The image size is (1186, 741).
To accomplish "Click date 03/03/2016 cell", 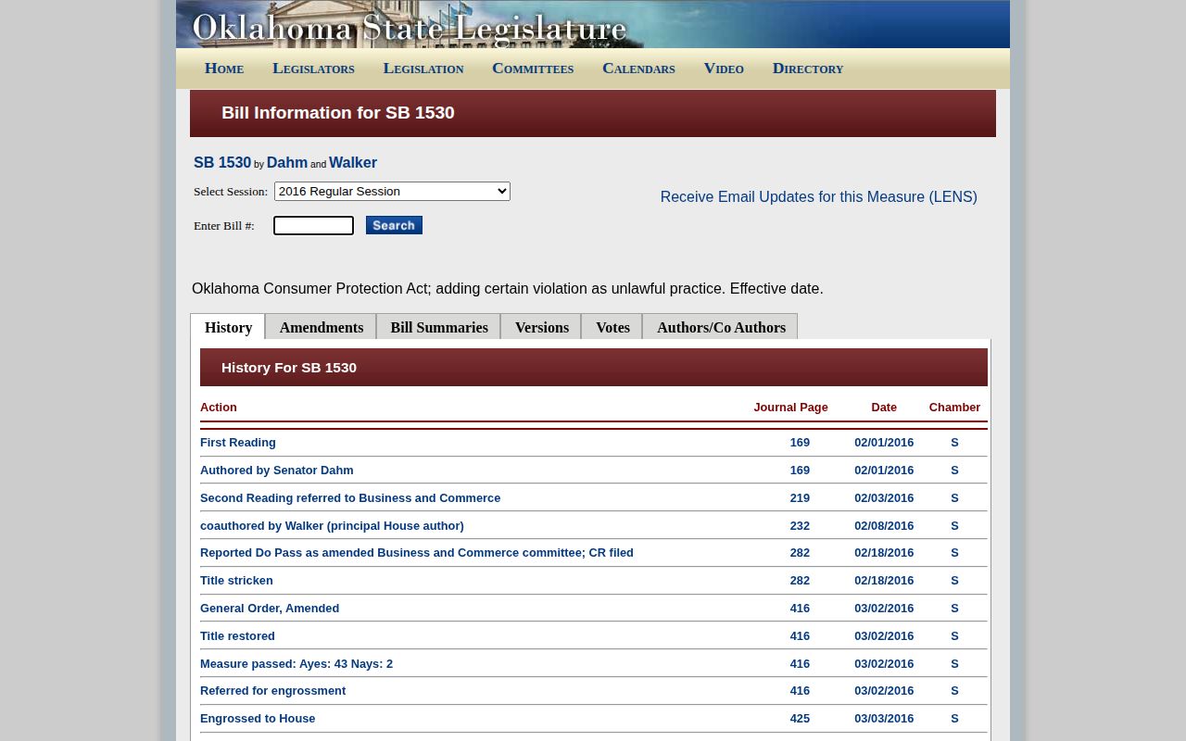I will coord(884,718).
